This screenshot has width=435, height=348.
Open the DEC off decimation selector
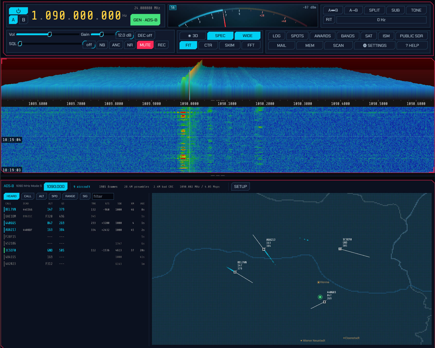145,35
